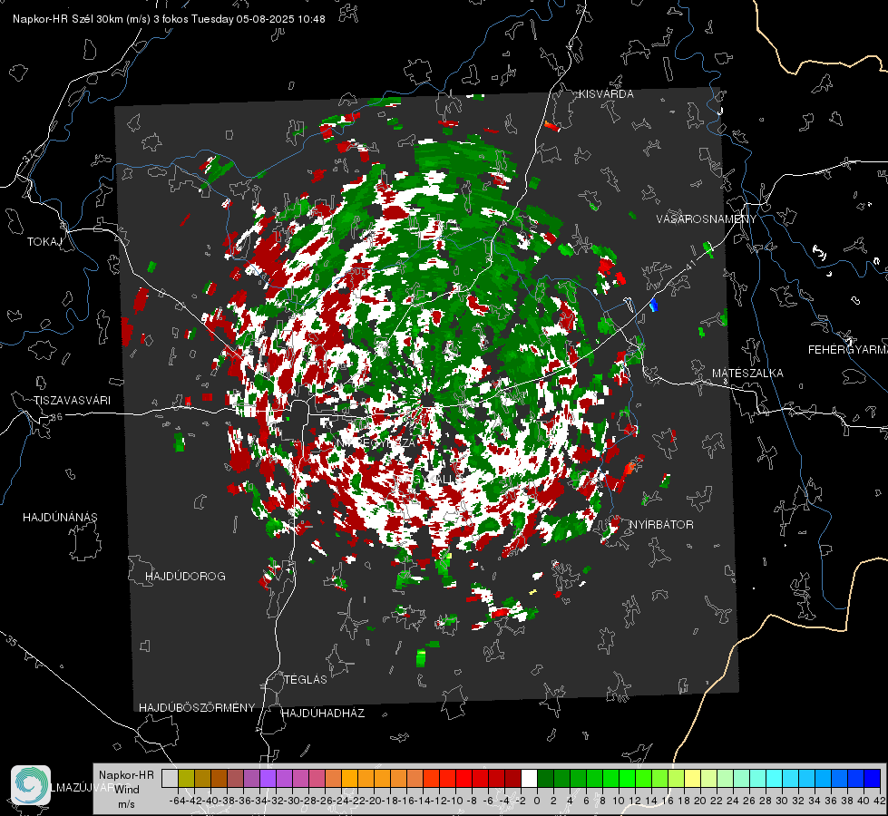Click the m/s unit label in legend
Viewport: 888px width, 816px height.
pos(126,804)
